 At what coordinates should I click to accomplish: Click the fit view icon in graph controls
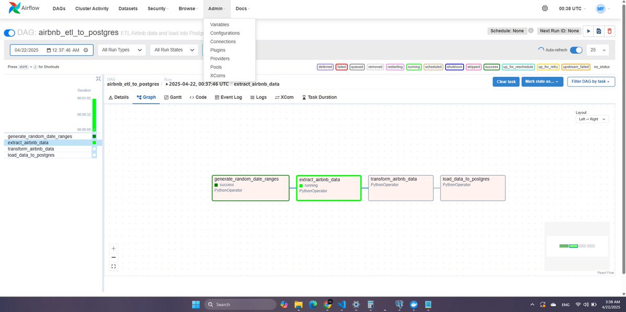(x=114, y=266)
